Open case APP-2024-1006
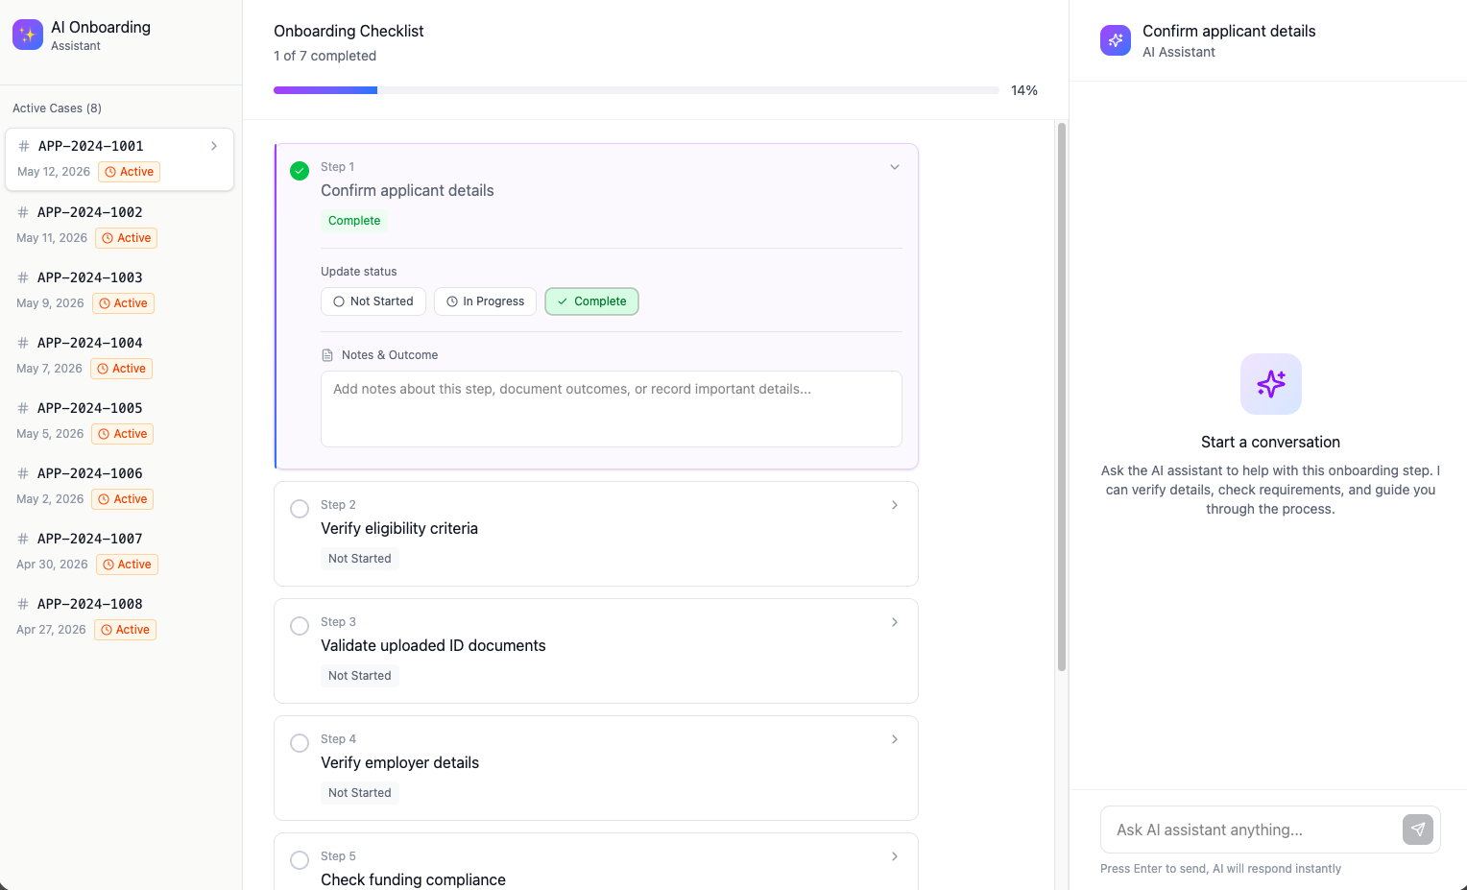Viewport: 1467px width, 890px height. click(x=120, y=486)
